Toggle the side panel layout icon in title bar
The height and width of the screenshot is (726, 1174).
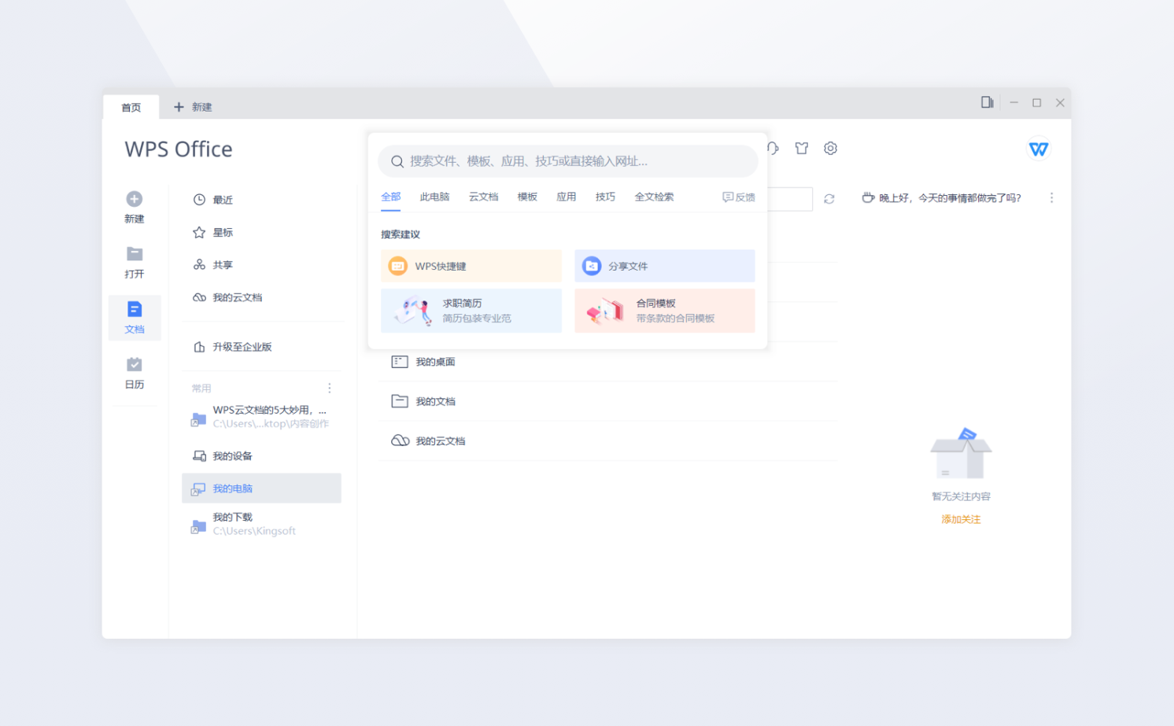point(988,102)
